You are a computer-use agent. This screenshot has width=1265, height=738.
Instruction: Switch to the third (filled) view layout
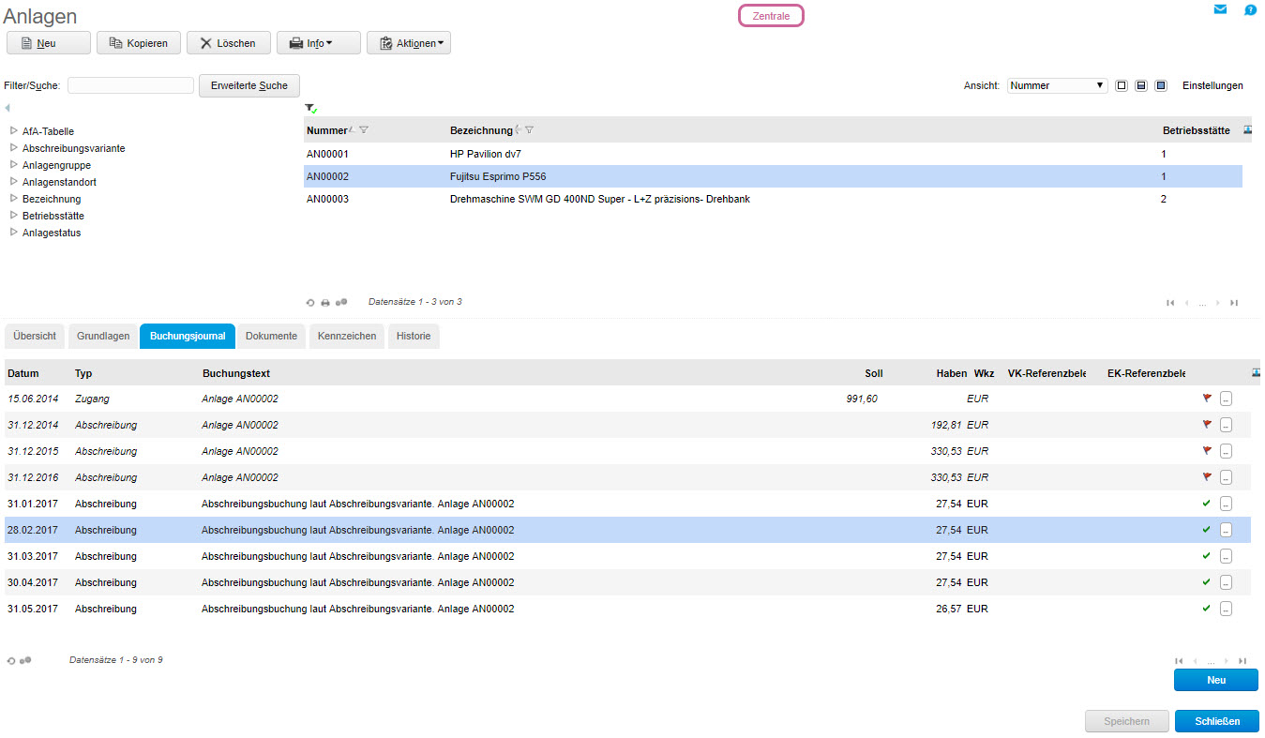1161,85
